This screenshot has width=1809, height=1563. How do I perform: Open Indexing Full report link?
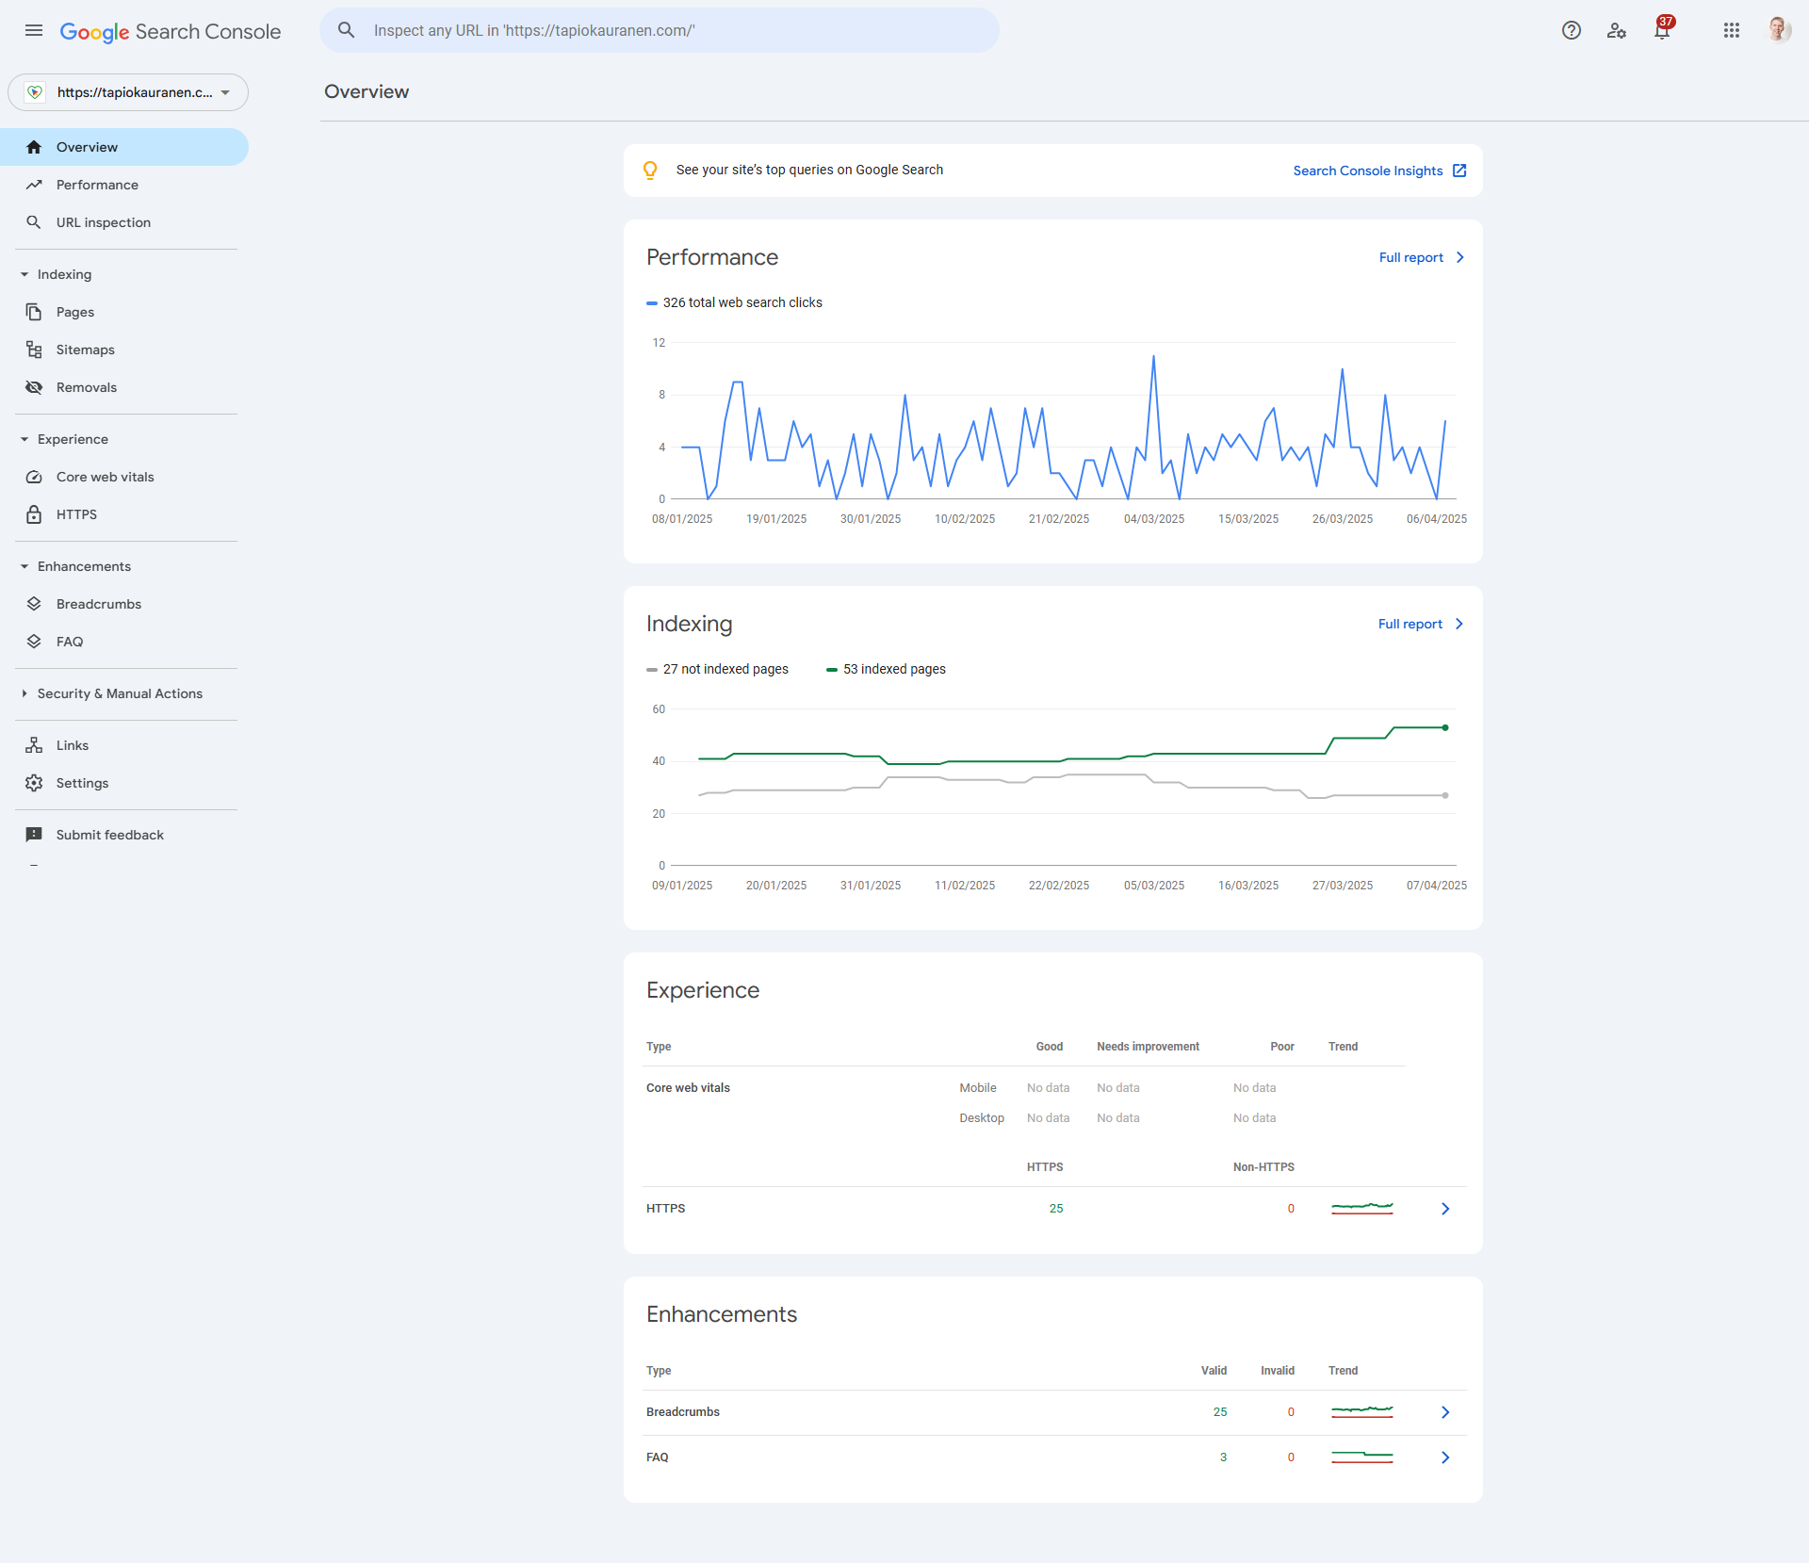(x=1421, y=624)
